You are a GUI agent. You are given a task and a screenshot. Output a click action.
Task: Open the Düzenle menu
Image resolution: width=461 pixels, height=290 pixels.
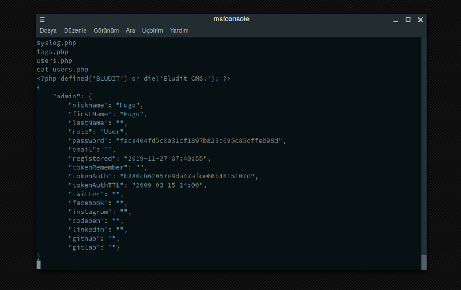tap(75, 30)
